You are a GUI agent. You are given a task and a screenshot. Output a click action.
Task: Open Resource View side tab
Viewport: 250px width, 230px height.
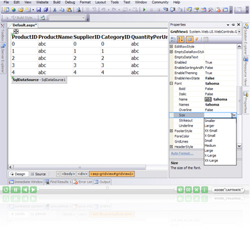click(x=246, y=72)
